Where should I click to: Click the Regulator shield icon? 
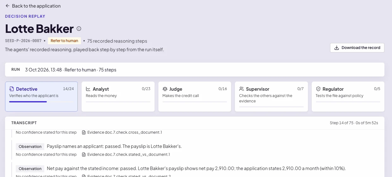[x=318, y=89]
